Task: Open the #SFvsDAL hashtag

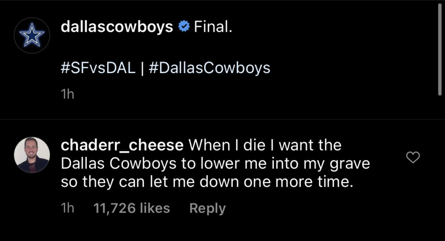Action: click(x=97, y=68)
